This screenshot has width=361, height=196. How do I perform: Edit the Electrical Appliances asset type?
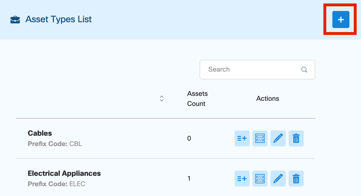point(278,178)
